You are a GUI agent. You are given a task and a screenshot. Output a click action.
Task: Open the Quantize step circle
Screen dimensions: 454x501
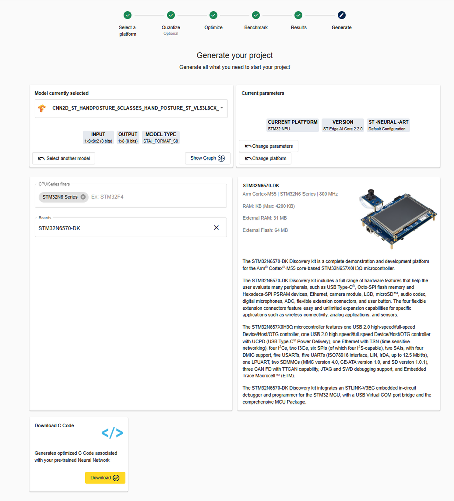tap(171, 15)
